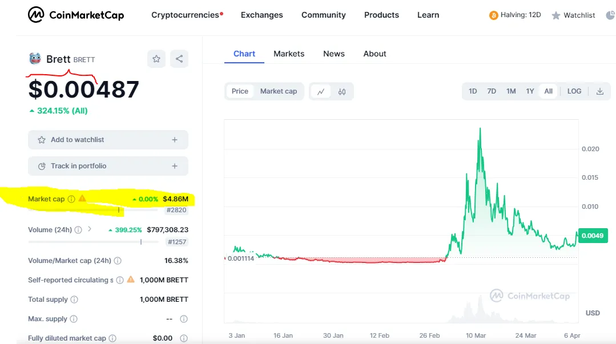This screenshot has width=616, height=344.
Task: Toggle LOG scale on chart
Action: point(574,91)
